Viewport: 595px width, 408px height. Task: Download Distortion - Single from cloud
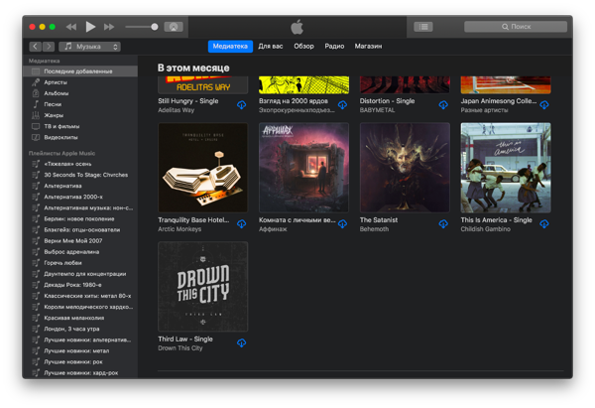coord(443,105)
